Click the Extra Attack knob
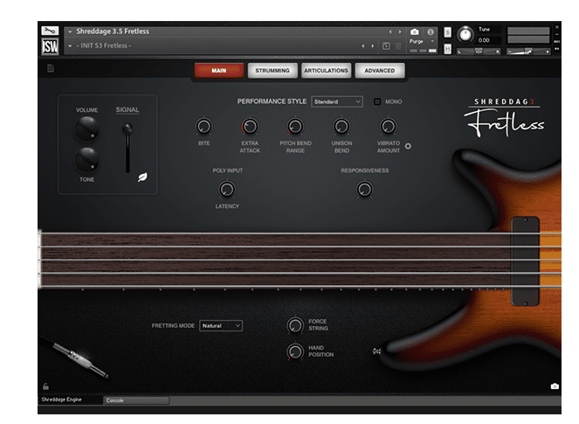Image resolution: width=579 pixels, height=424 pixels. [x=250, y=127]
